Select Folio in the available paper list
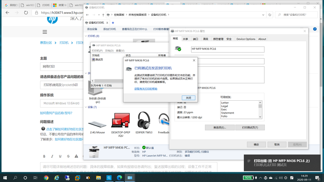This screenshot has height=182, width=324. coord(224,116)
